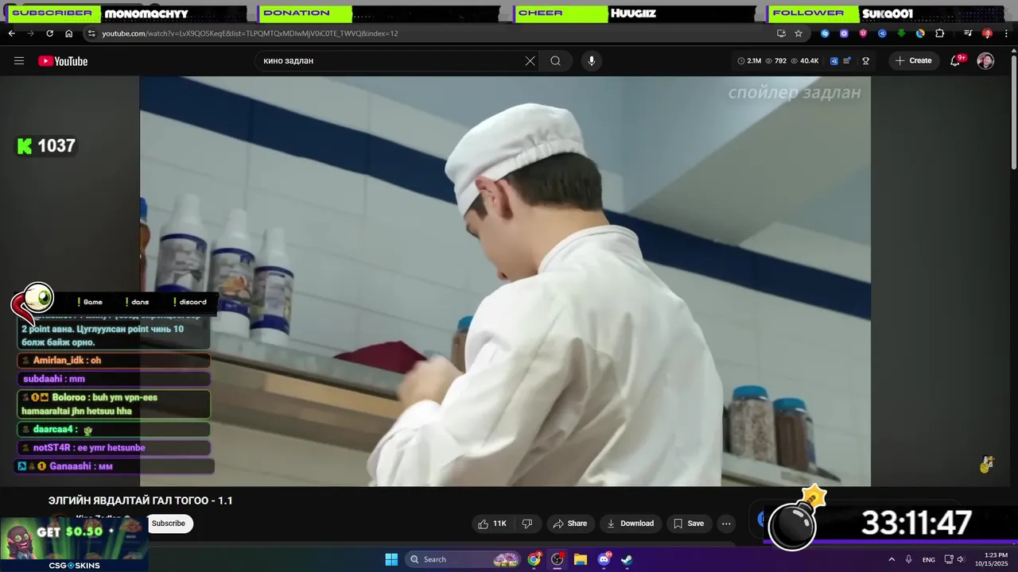Like the video with 11K likes
This screenshot has height=572, width=1018.
pyautogui.click(x=492, y=524)
